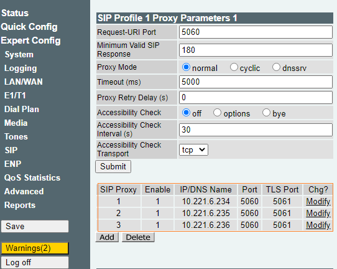Open the Dial Plan page

pyautogui.click(x=22, y=109)
